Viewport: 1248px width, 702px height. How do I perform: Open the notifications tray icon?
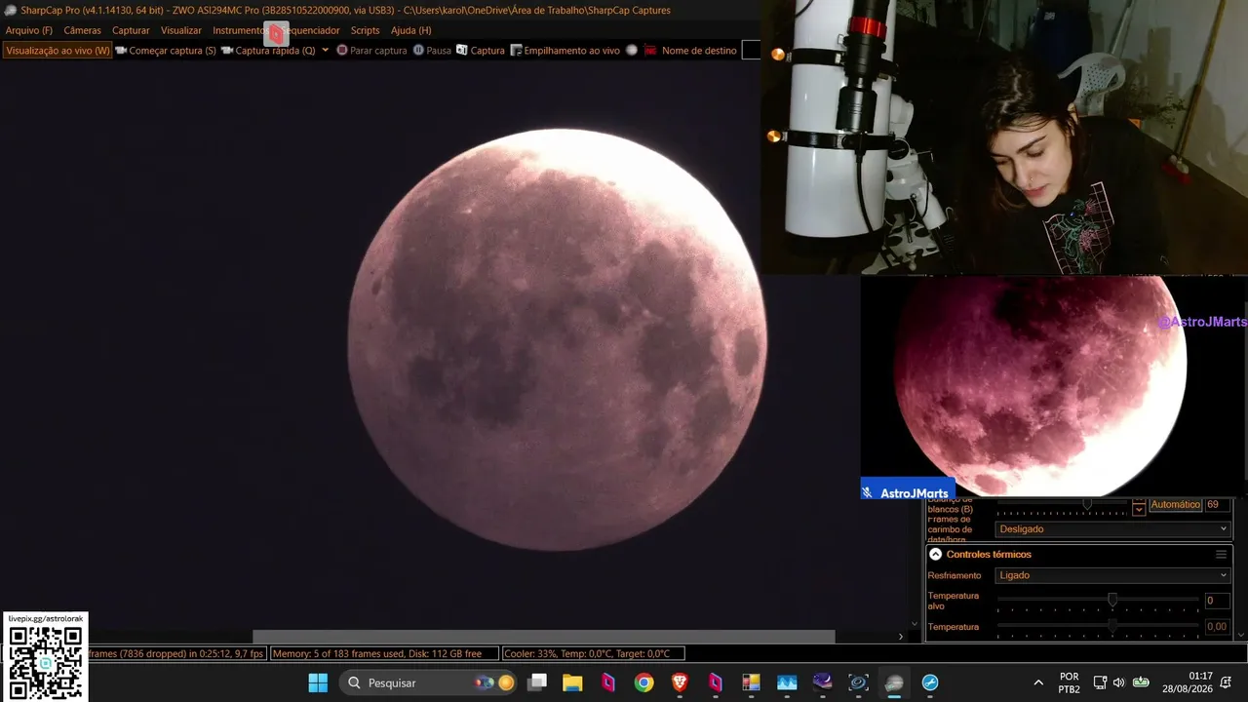pos(1227,682)
